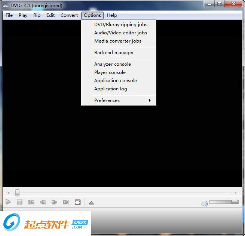The image size is (245, 236).
Task: Click the Stop playback button
Action: (x=19, y=202)
